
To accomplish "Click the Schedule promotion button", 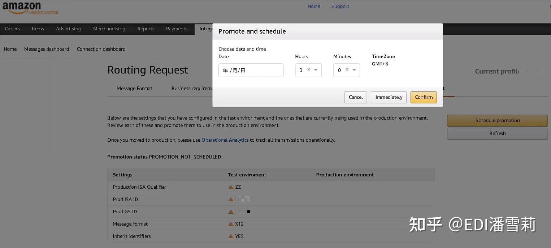I will pyautogui.click(x=497, y=120).
